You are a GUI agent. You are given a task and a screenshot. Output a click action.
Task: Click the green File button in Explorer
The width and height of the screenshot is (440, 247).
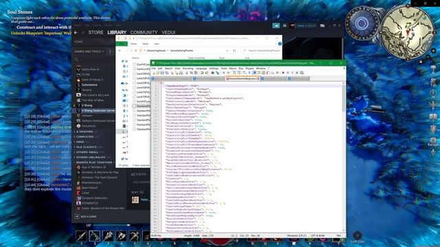coord(122,44)
